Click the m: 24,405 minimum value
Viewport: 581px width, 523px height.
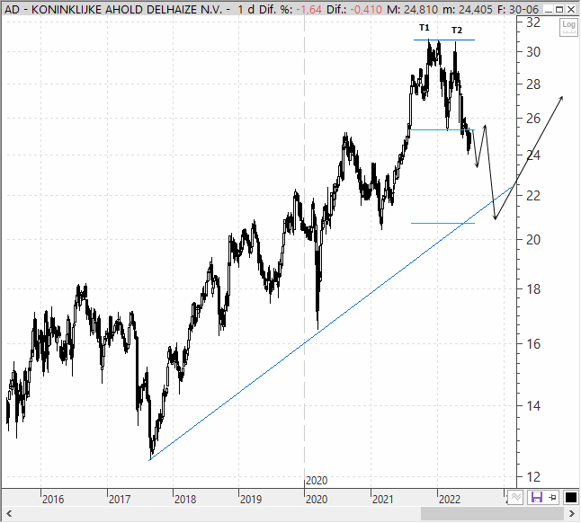pos(468,9)
